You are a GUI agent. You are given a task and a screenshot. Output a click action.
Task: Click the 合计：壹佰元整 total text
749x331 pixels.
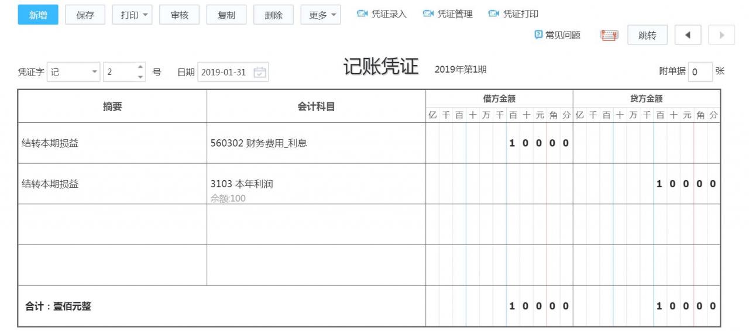[x=58, y=306]
